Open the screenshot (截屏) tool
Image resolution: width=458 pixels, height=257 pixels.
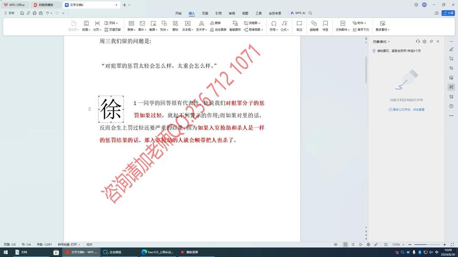(x=154, y=26)
